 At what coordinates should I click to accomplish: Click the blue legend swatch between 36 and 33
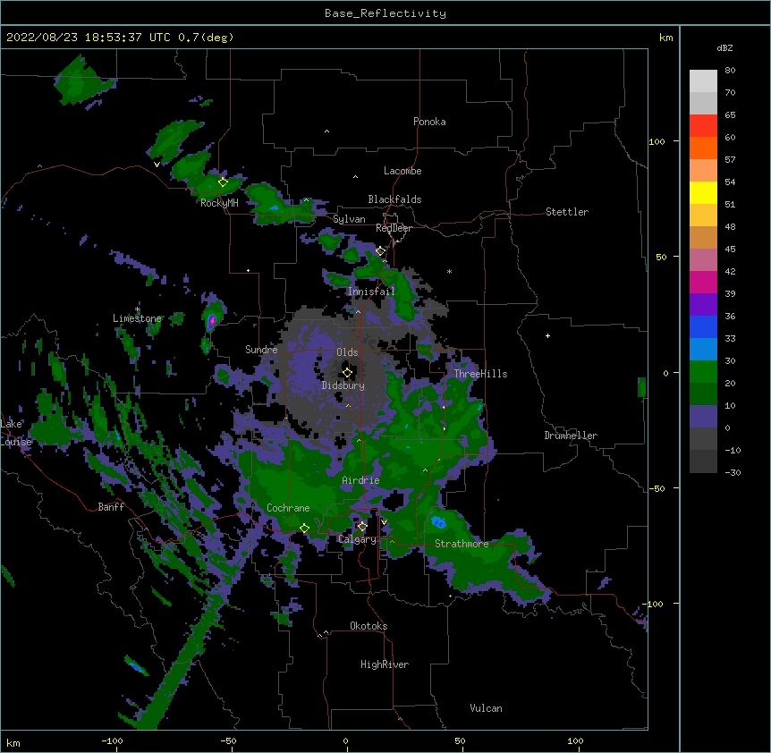(703, 327)
